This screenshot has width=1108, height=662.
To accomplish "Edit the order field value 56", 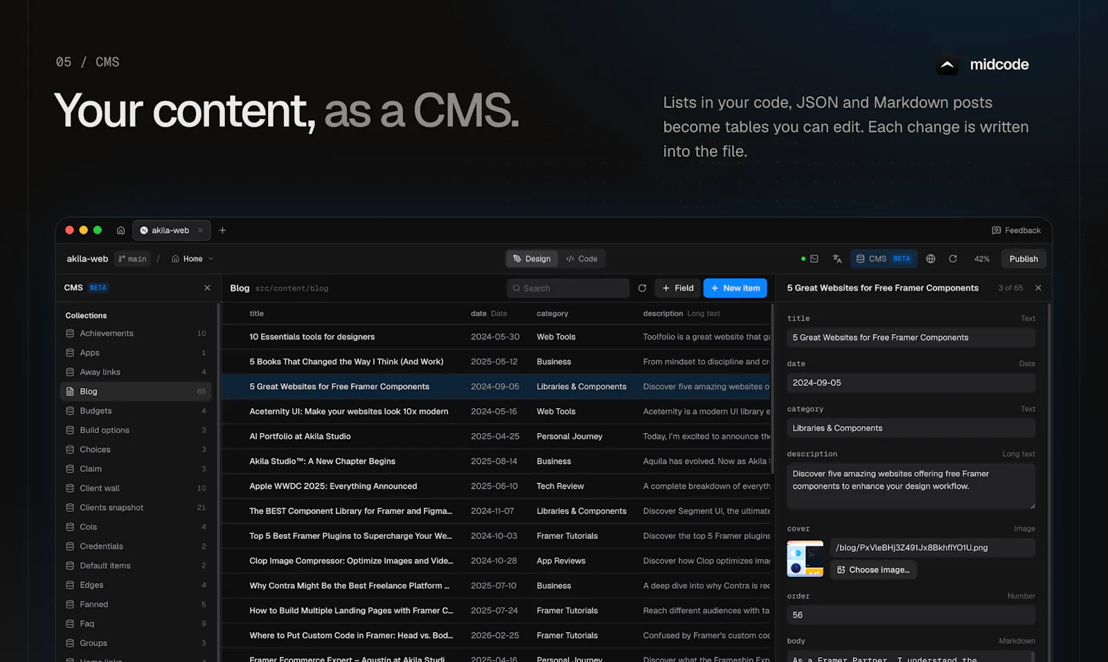I will (x=911, y=615).
